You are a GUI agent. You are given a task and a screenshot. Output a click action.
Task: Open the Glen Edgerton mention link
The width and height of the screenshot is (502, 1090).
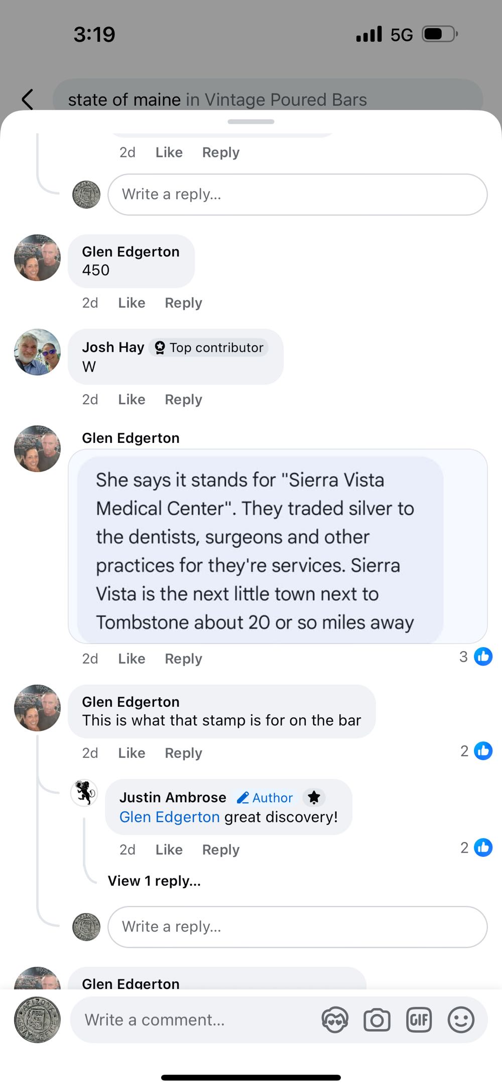point(169,817)
